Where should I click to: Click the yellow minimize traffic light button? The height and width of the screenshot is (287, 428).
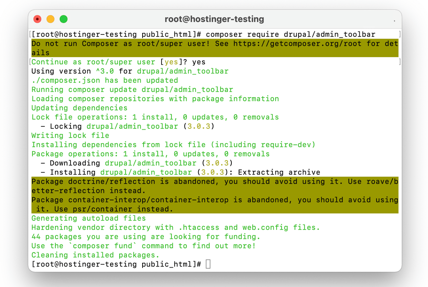(x=50, y=18)
